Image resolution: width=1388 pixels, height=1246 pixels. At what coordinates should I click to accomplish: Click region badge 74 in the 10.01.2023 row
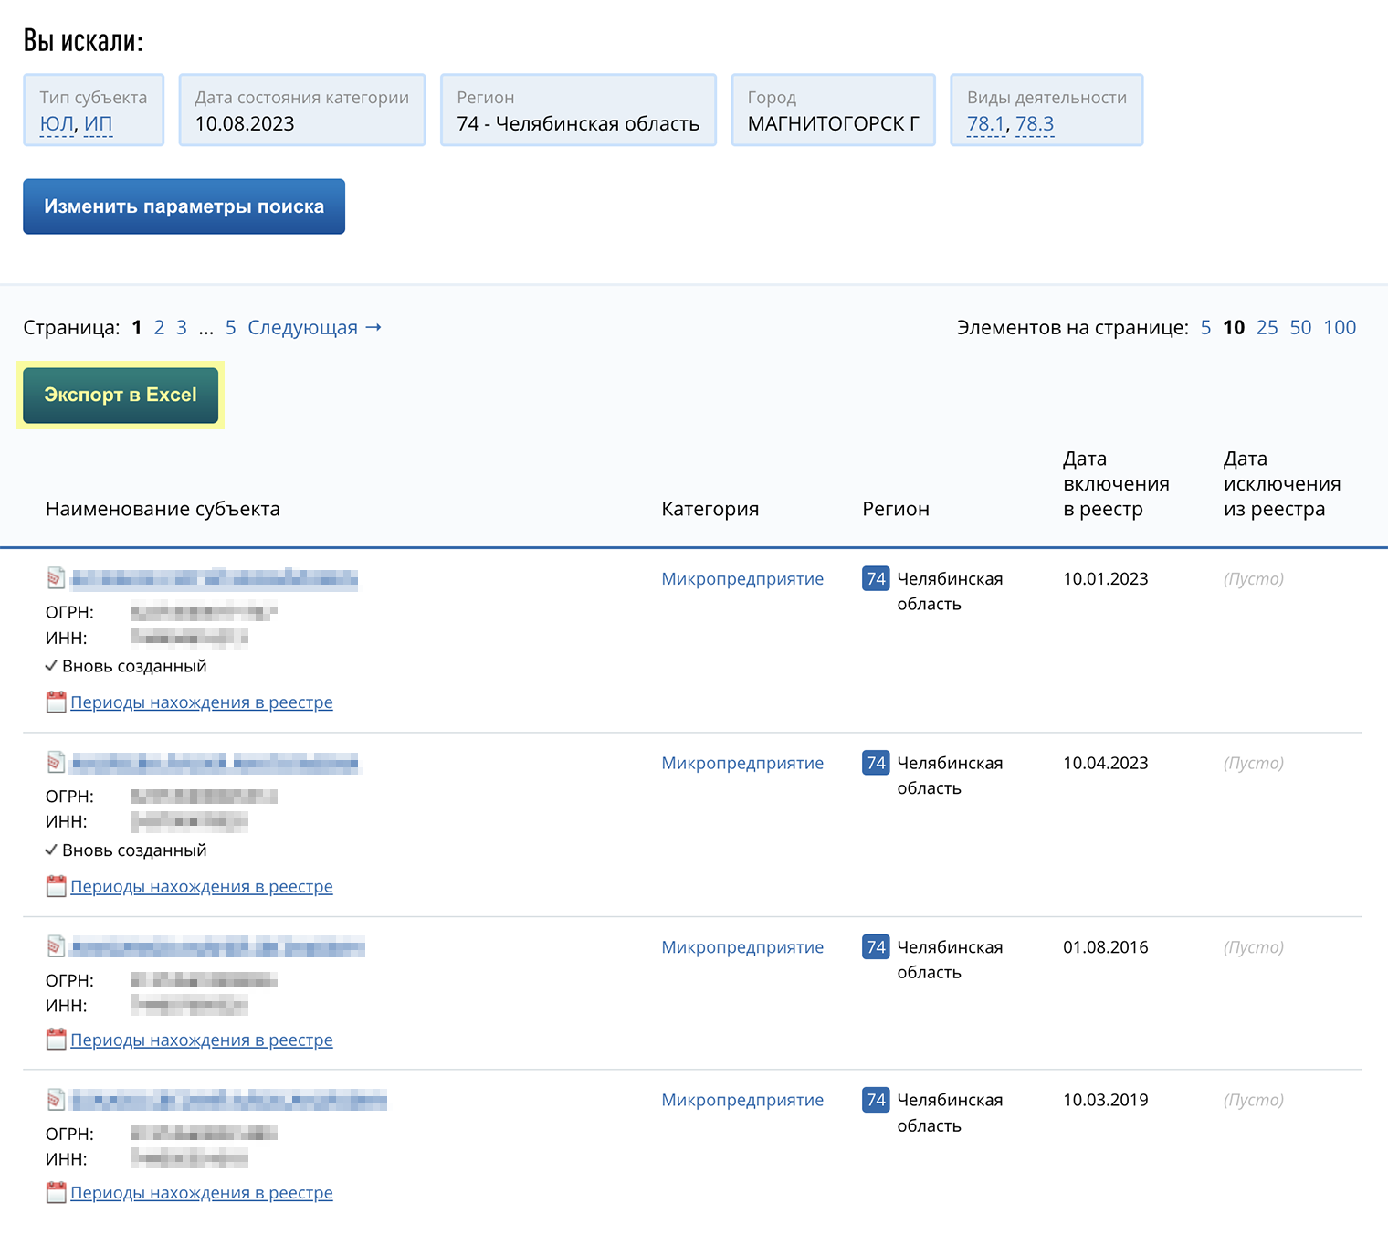[x=876, y=578]
